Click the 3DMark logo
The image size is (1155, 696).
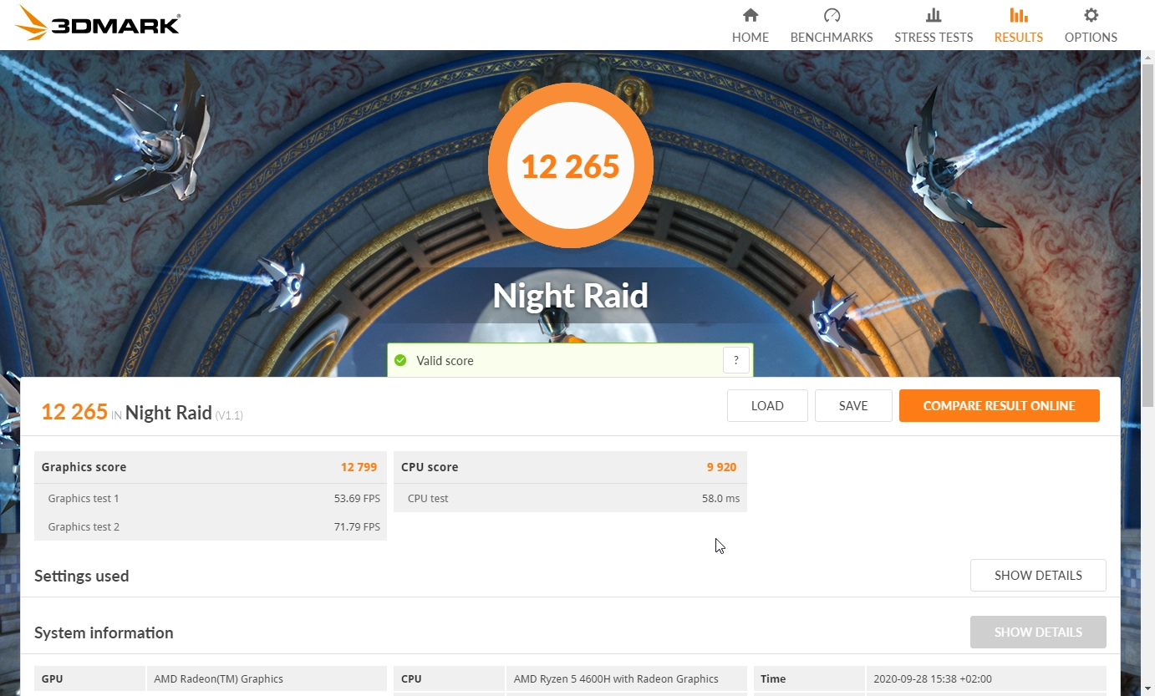pyautogui.click(x=98, y=23)
